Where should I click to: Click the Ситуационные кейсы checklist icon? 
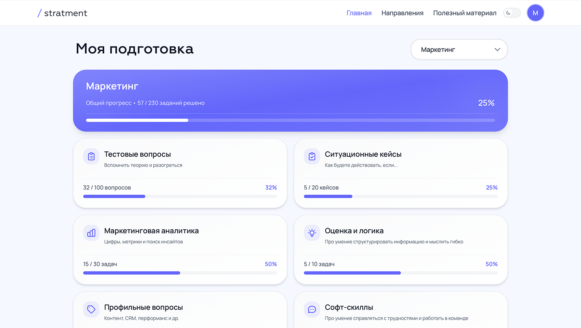(x=312, y=156)
